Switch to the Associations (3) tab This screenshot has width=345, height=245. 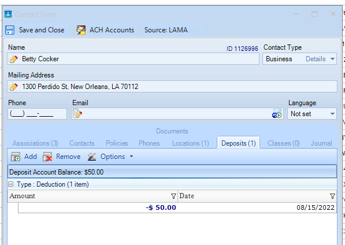[x=35, y=143]
